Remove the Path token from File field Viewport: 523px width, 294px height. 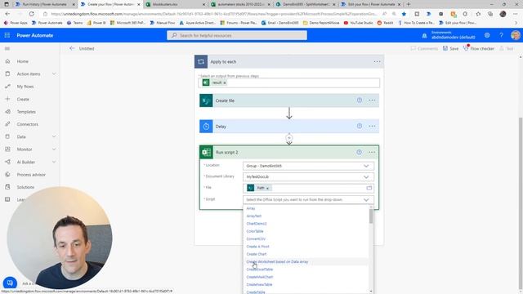click(x=267, y=189)
